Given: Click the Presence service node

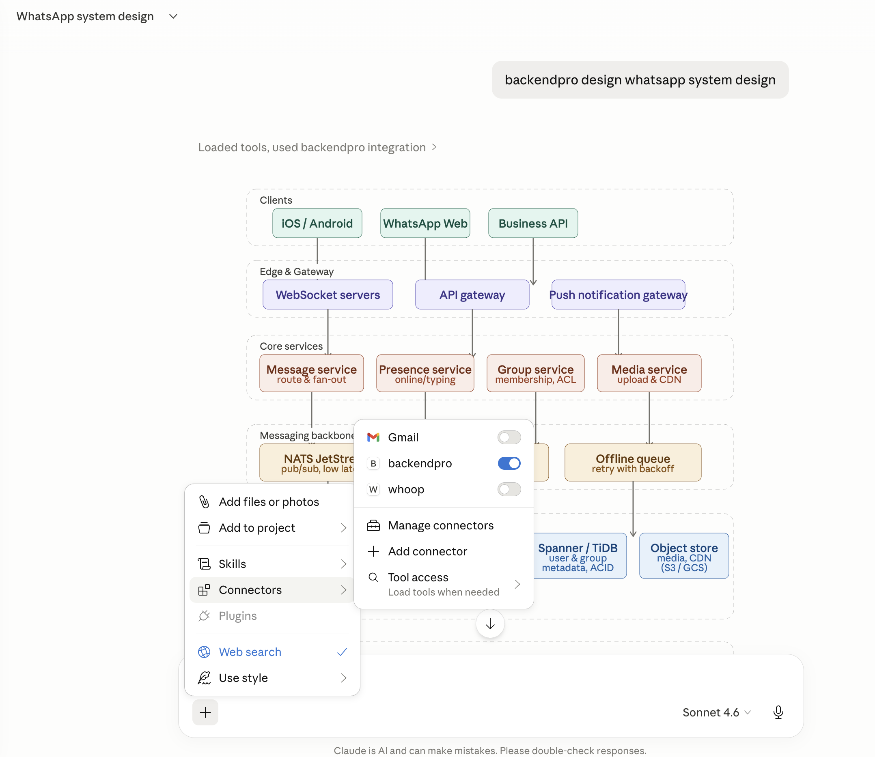Looking at the screenshot, I should [425, 373].
